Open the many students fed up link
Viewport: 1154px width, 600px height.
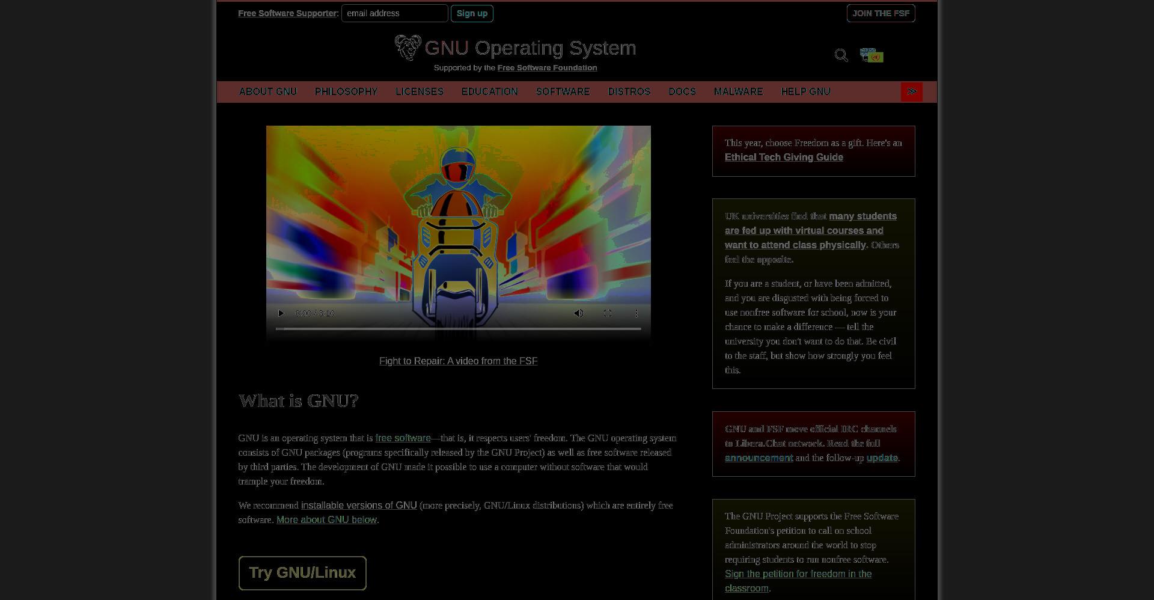click(x=810, y=230)
